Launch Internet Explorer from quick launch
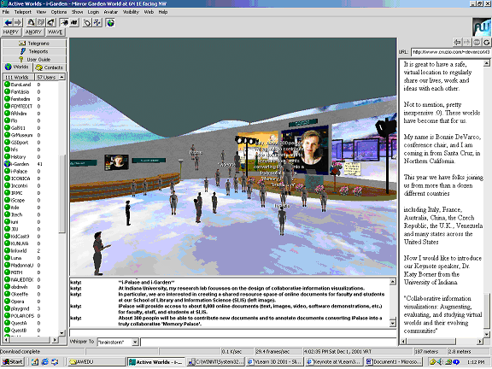Screen dimensions: 492x369 click(x=45, y=362)
